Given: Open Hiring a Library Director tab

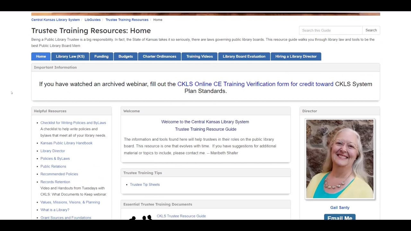Looking at the screenshot, I should 296,56.
